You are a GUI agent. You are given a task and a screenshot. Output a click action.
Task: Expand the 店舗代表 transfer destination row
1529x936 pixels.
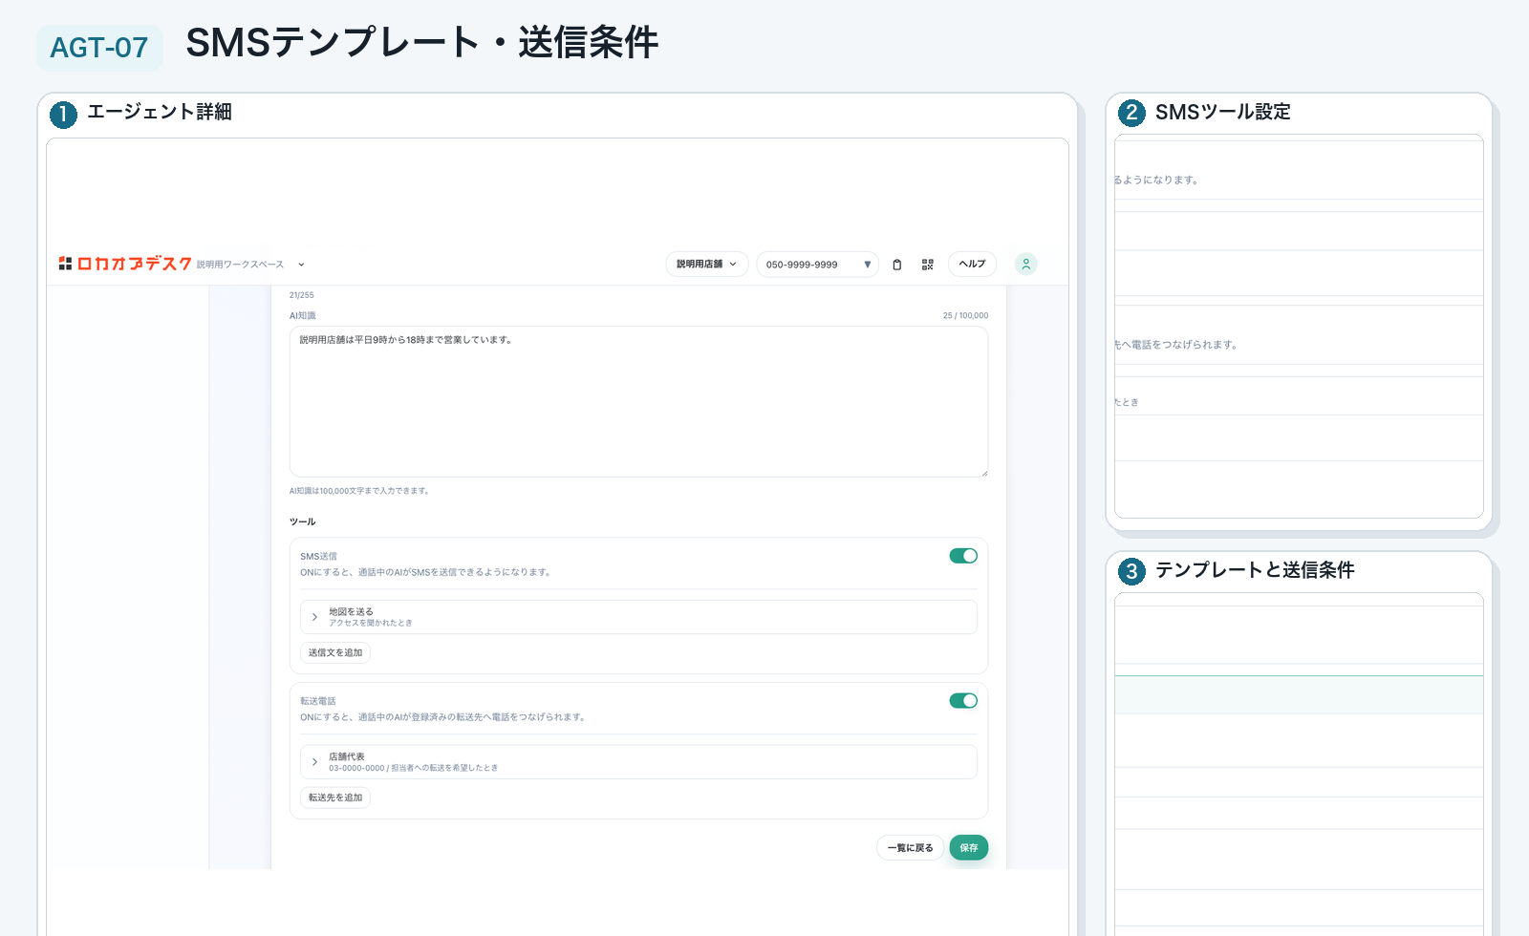[x=638, y=762]
